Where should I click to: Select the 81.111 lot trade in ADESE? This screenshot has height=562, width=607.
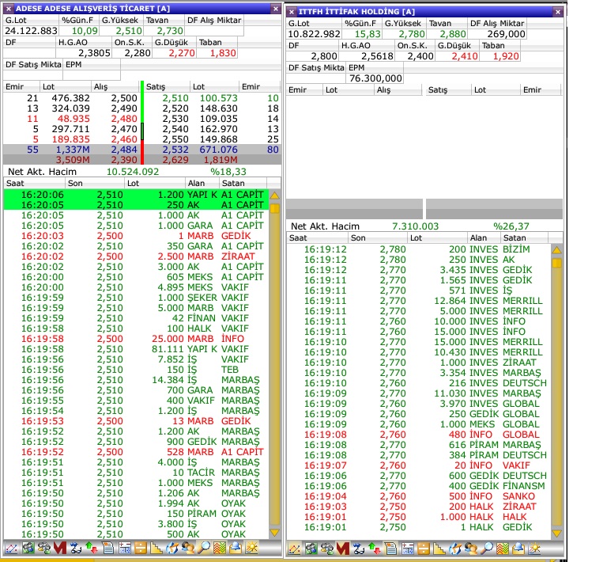coord(136,349)
